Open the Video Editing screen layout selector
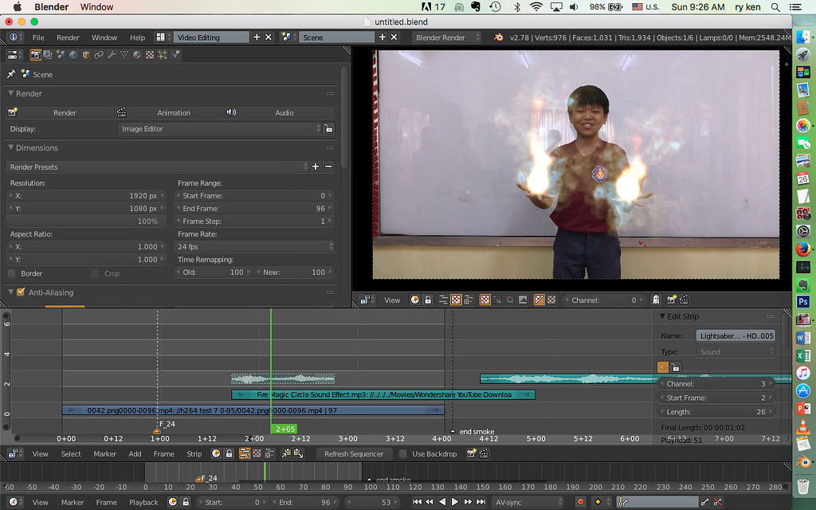Image resolution: width=816 pixels, height=510 pixels. (161, 37)
